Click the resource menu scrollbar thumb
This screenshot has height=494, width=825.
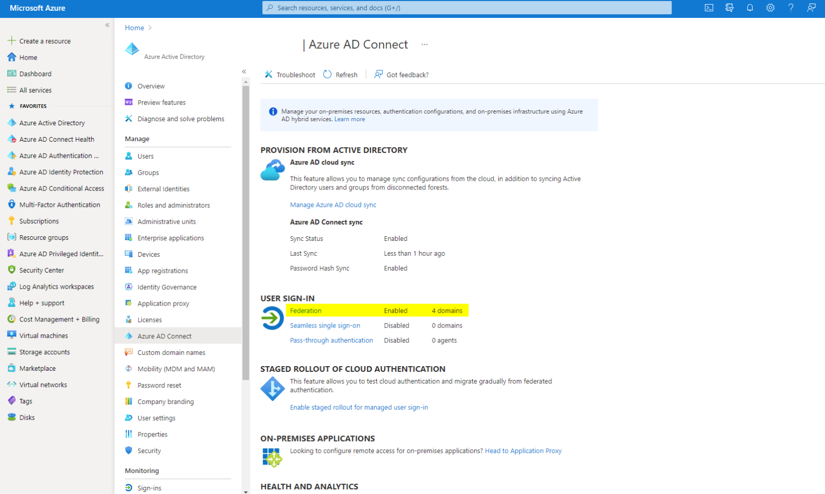point(246,233)
